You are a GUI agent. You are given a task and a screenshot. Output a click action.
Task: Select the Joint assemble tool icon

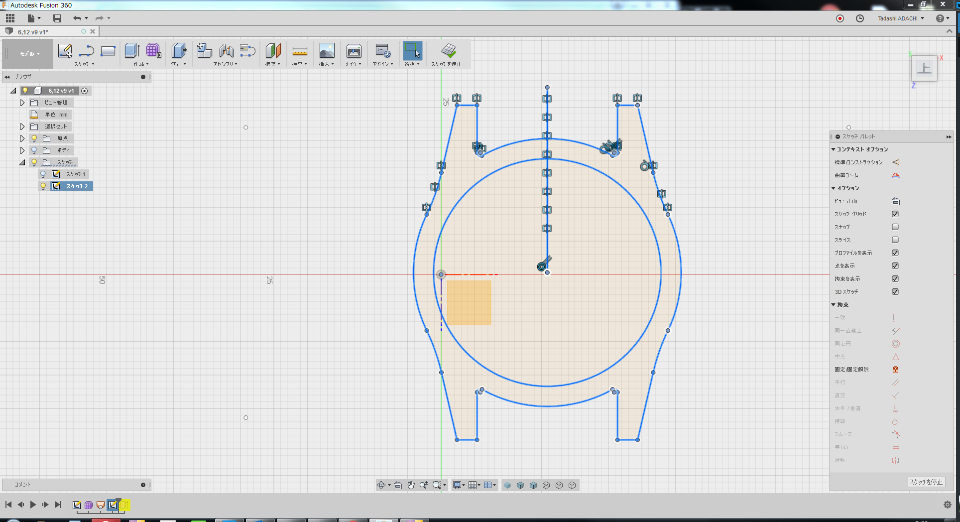[x=226, y=50]
